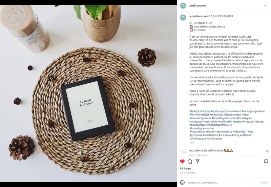This screenshot has width=271, height=187.
Task: Click Répondre under the jets_dencre comment
Action: (202, 155)
